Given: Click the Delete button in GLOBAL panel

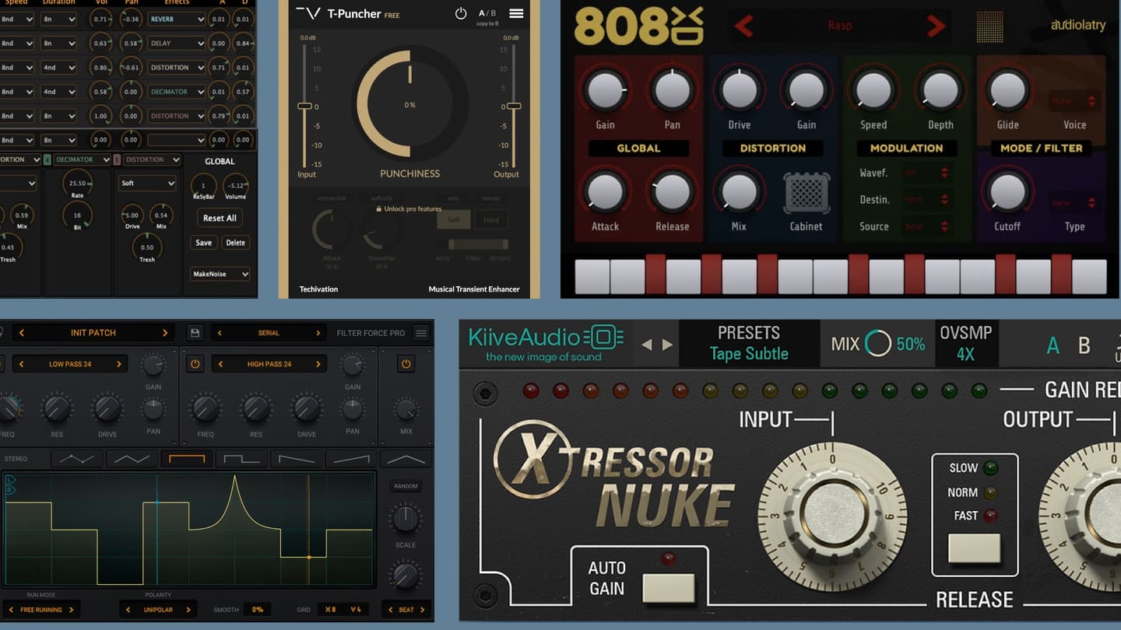Looking at the screenshot, I should coord(235,243).
